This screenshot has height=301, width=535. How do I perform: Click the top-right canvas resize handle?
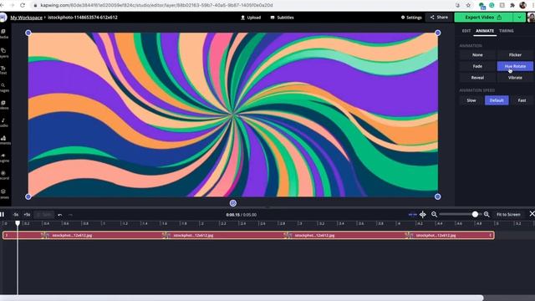438,33
